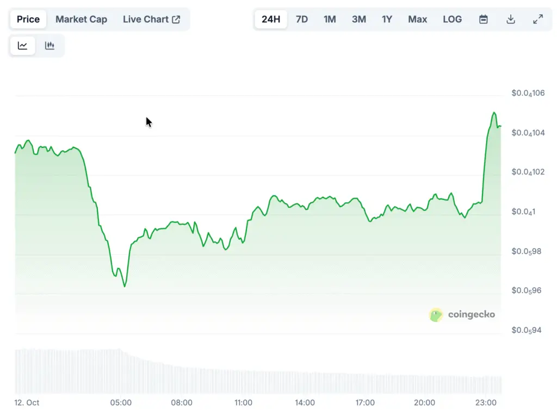Open the Live Chart external link
Screen dimensions: 557x410
point(151,20)
